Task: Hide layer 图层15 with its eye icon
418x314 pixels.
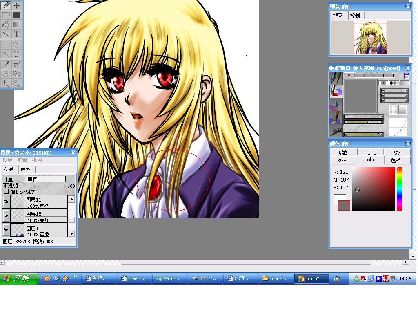Action: [x=6, y=216]
